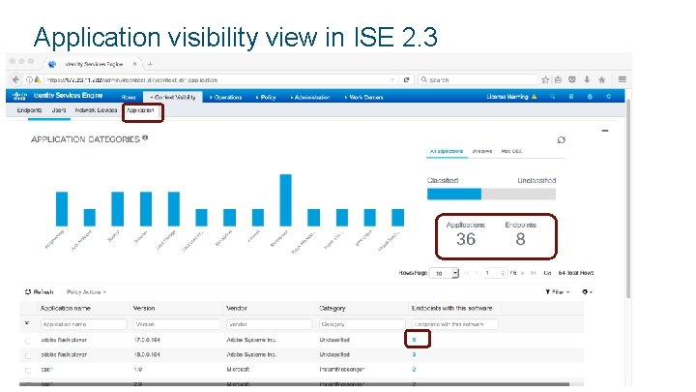Jump to last page arrow in pagination

pos(534,273)
